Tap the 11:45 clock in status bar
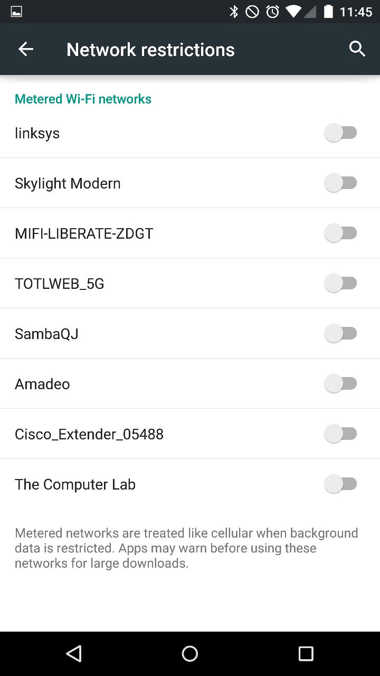 click(x=356, y=12)
